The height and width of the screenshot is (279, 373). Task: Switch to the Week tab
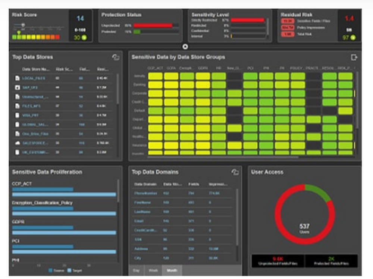[153, 270]
